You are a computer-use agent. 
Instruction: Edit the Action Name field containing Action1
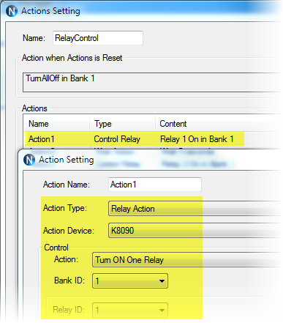pos(155,185)
